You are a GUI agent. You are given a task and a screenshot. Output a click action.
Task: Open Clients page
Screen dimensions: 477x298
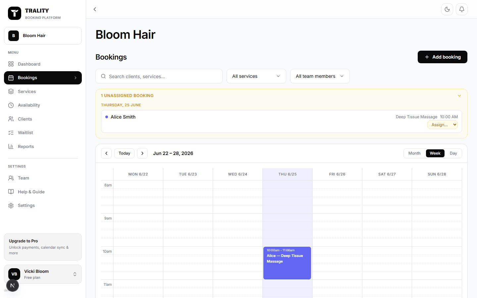point(43,119)
